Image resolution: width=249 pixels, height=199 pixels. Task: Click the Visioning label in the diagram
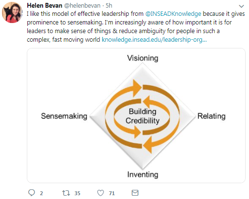point(143,58)
